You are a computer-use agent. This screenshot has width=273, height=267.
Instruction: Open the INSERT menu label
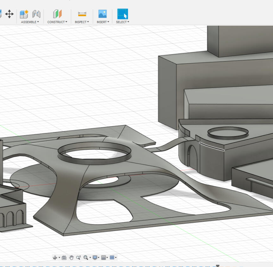point(103,22)
